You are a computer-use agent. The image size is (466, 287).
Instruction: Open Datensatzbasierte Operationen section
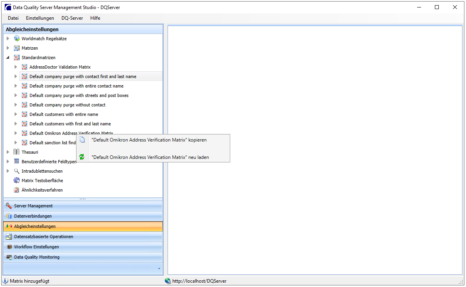pos(83,237)
